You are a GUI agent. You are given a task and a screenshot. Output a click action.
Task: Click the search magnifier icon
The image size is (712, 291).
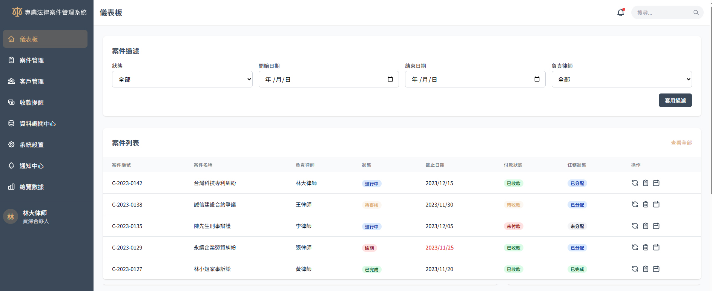(x=696, y=12)
